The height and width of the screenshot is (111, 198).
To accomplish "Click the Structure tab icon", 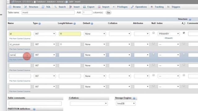I will coord(25,7).
